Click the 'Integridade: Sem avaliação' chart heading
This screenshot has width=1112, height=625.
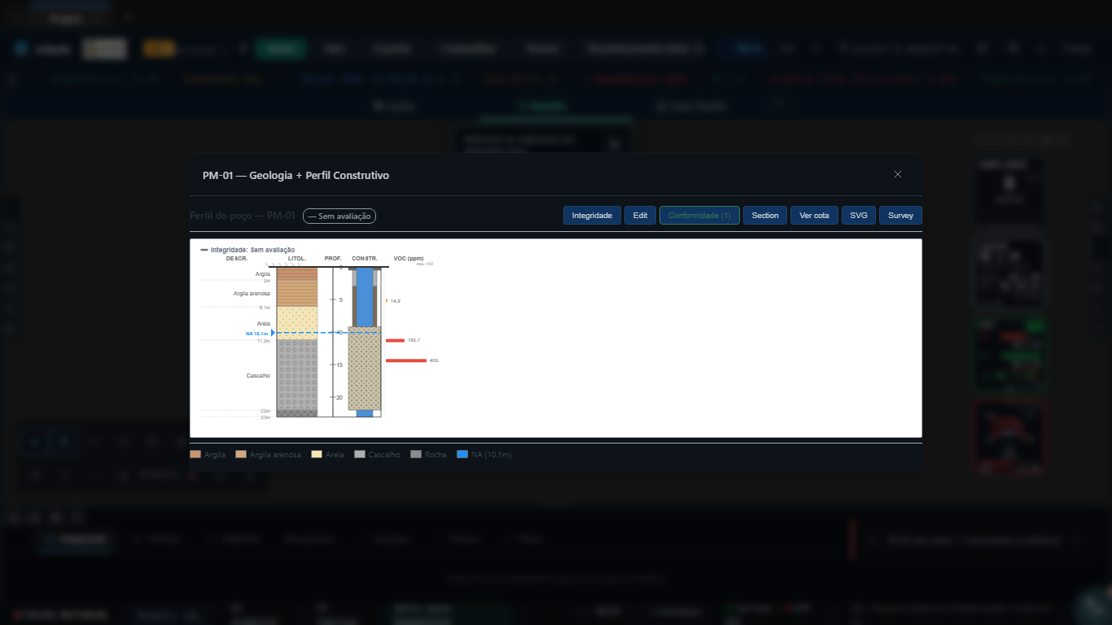[x=252, y=250]
